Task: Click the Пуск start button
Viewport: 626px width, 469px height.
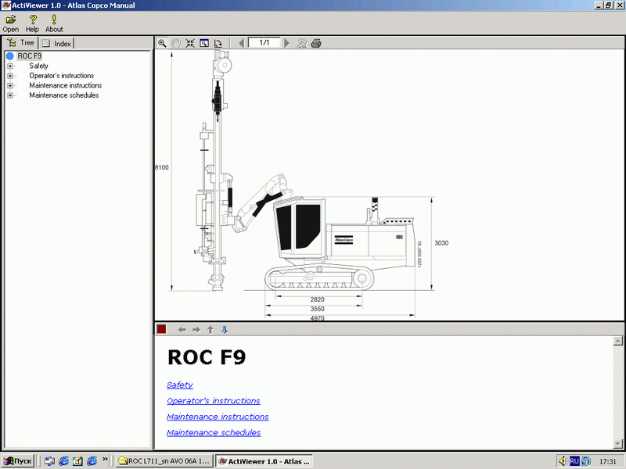Action: point(19,461)
